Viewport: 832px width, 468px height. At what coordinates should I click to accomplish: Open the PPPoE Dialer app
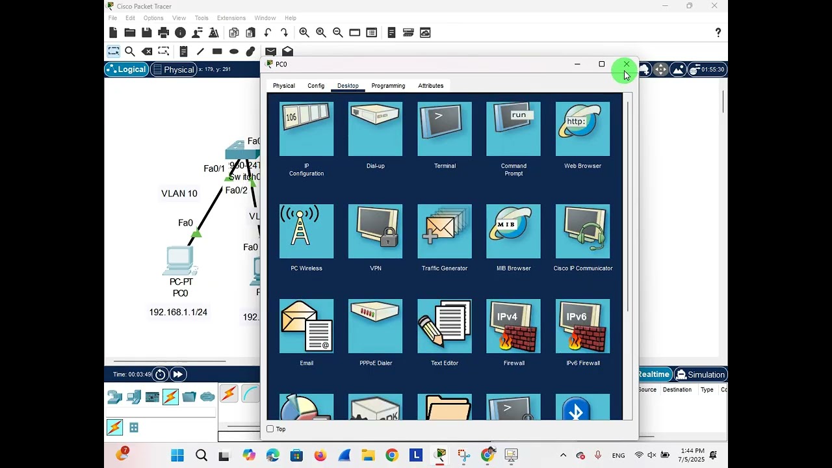pos(375,326)
